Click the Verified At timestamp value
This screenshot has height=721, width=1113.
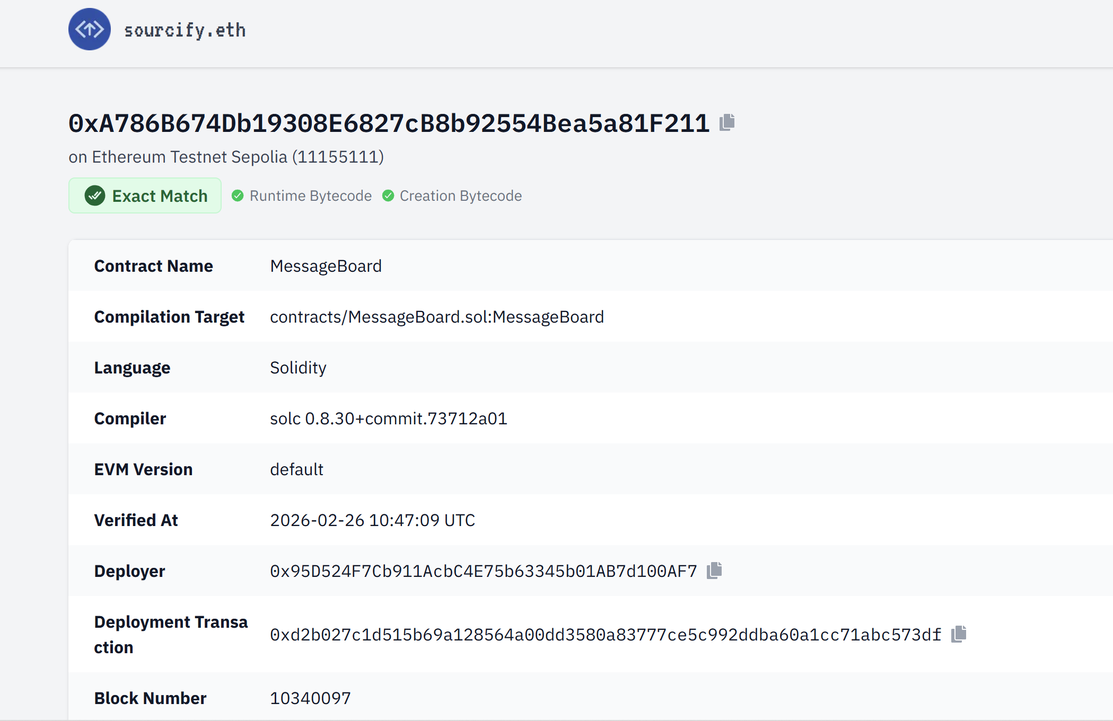pos(372,520)
